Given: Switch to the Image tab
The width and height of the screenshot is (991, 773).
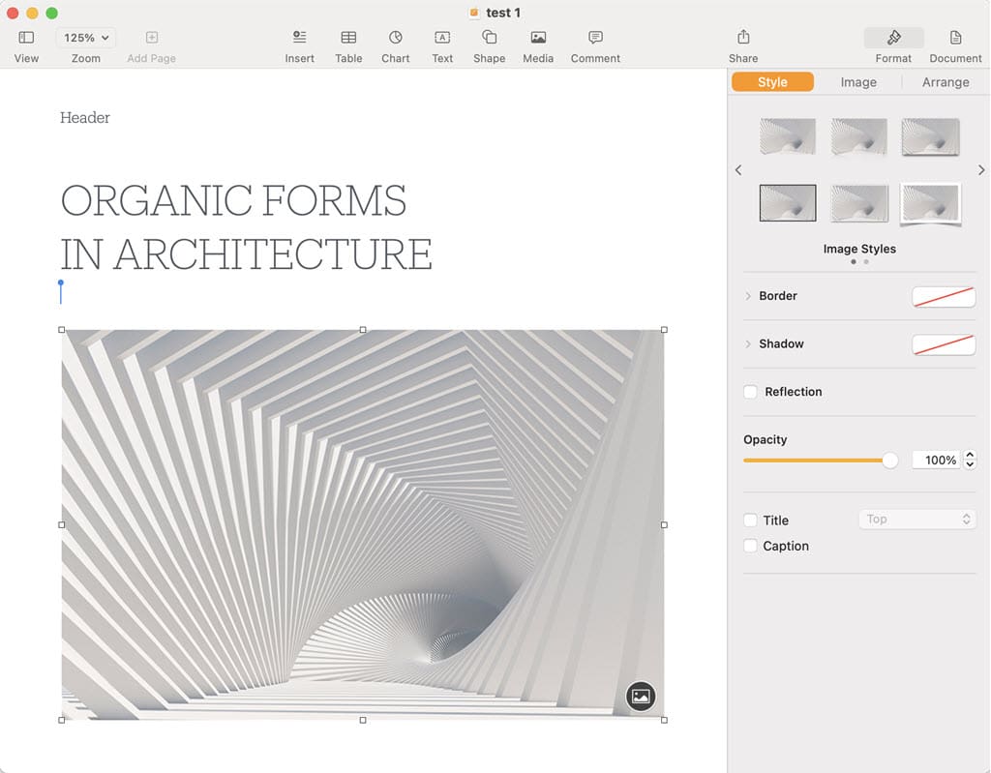Looking at the screenshot, I should point(858,82).
